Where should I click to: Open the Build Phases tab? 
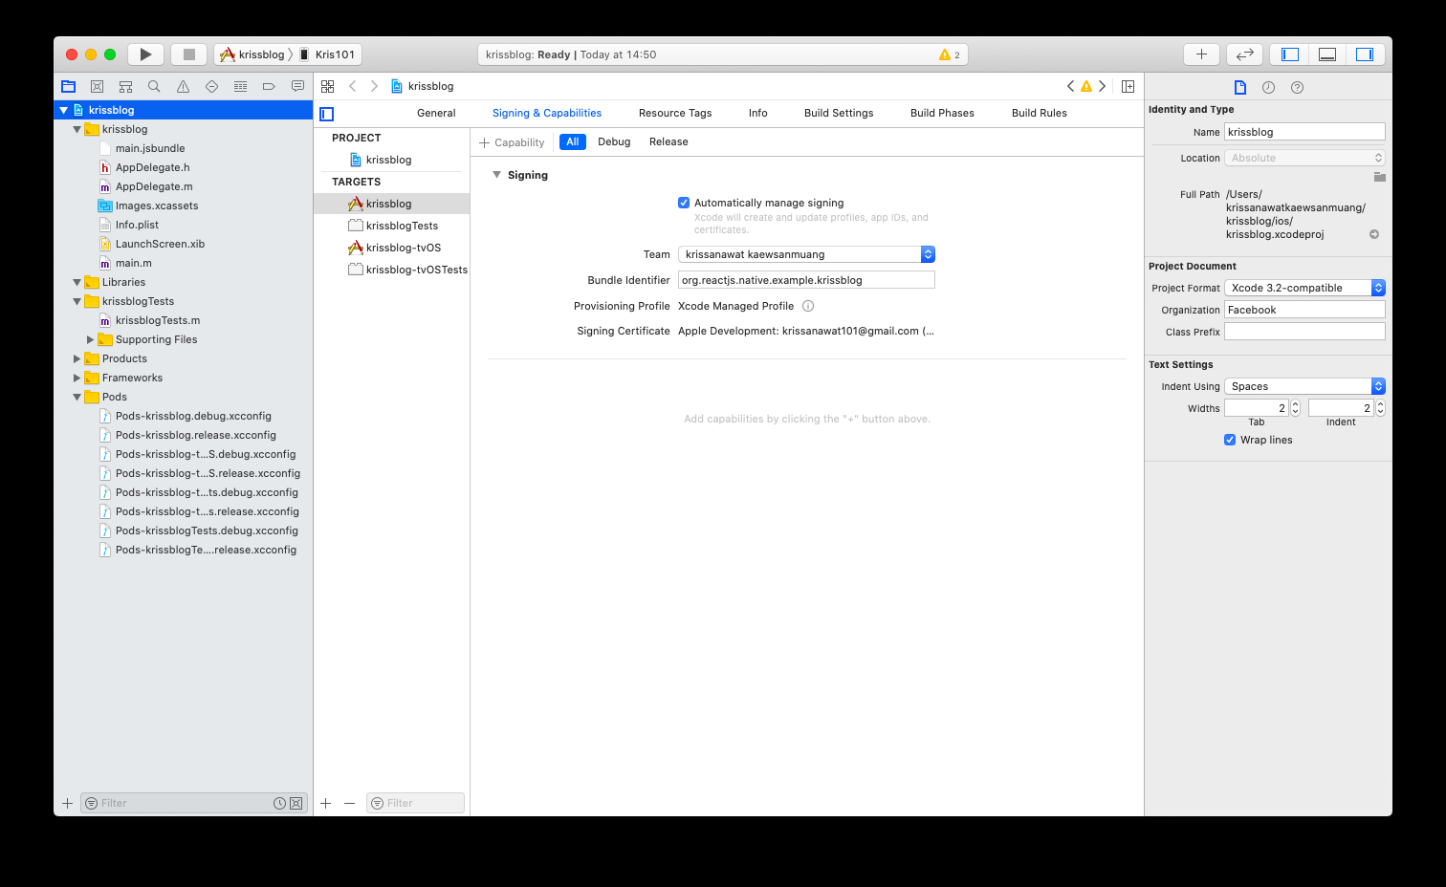[x=942, y=113]
